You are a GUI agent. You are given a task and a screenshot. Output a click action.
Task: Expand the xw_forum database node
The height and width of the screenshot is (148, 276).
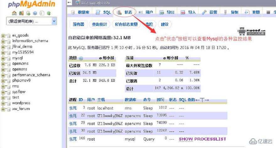[x=3, y=109]
